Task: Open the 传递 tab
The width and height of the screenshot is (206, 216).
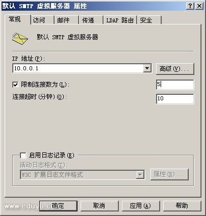Action: pos(91,20)
